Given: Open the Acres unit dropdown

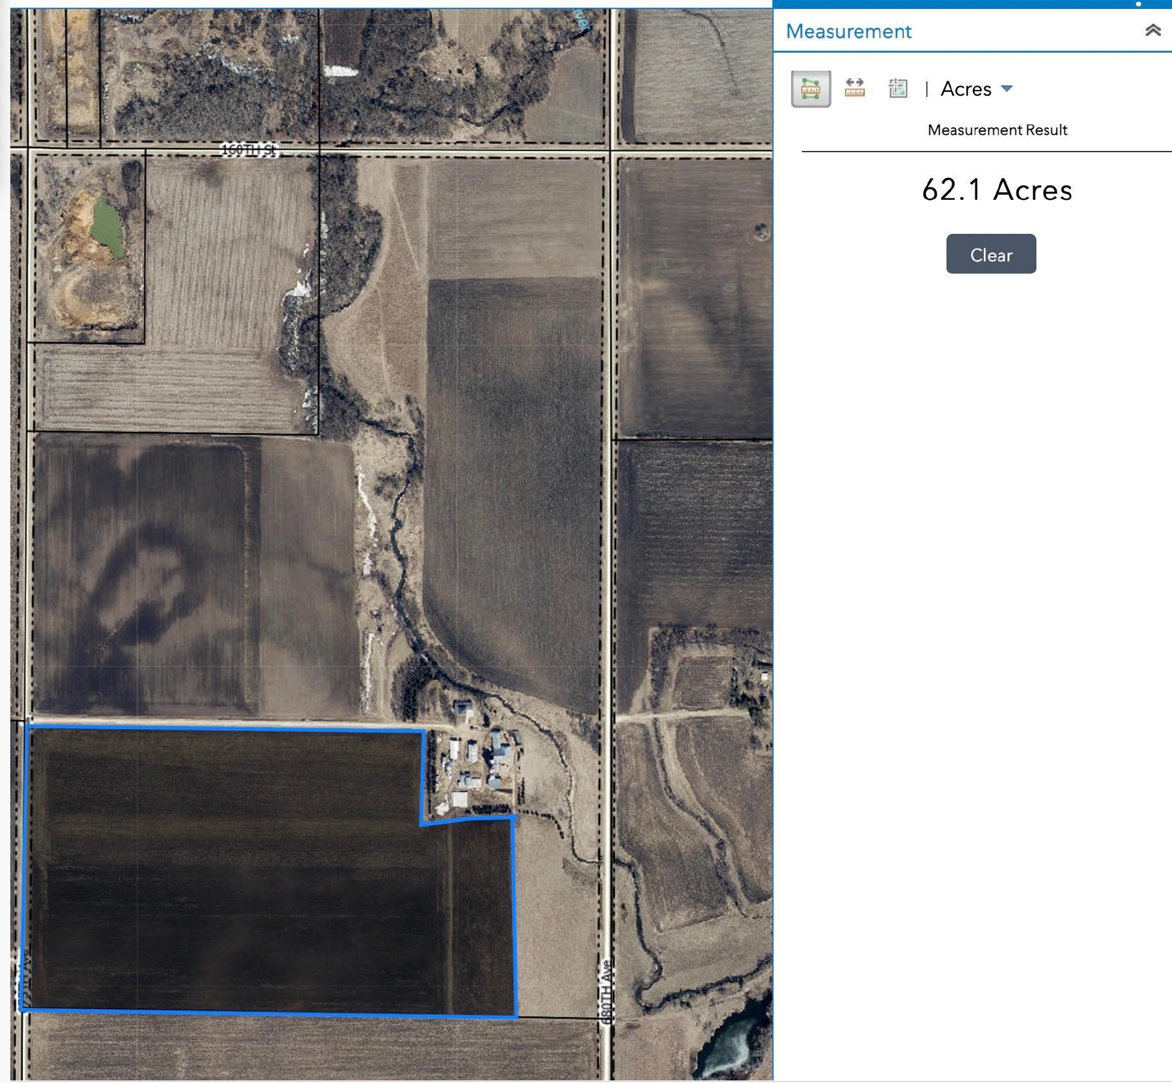Looking at the screenshot, I should 977,89.
